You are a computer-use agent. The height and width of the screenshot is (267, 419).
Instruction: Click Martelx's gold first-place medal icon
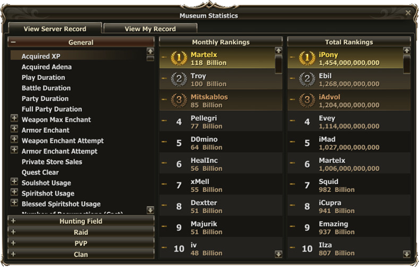(178, 58)
